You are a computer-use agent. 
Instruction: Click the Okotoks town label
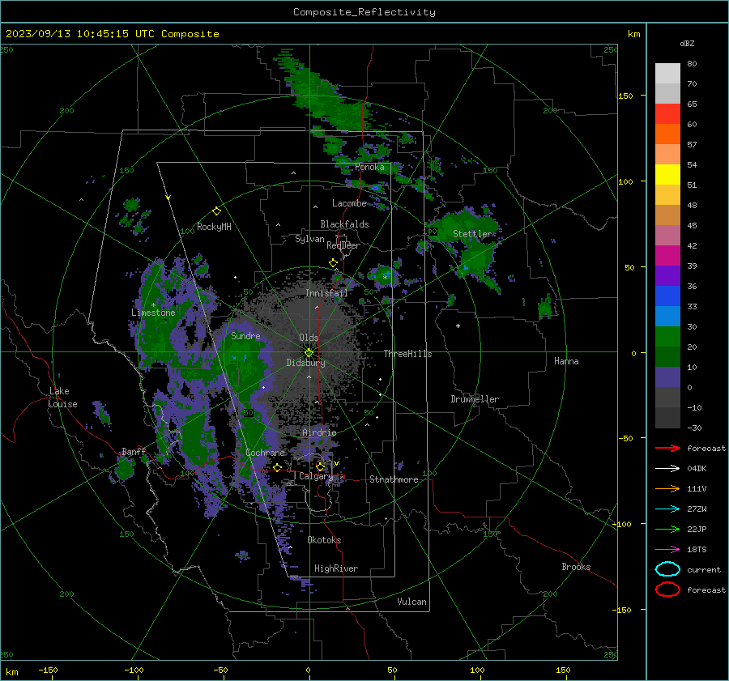click(x=324, y=540)
